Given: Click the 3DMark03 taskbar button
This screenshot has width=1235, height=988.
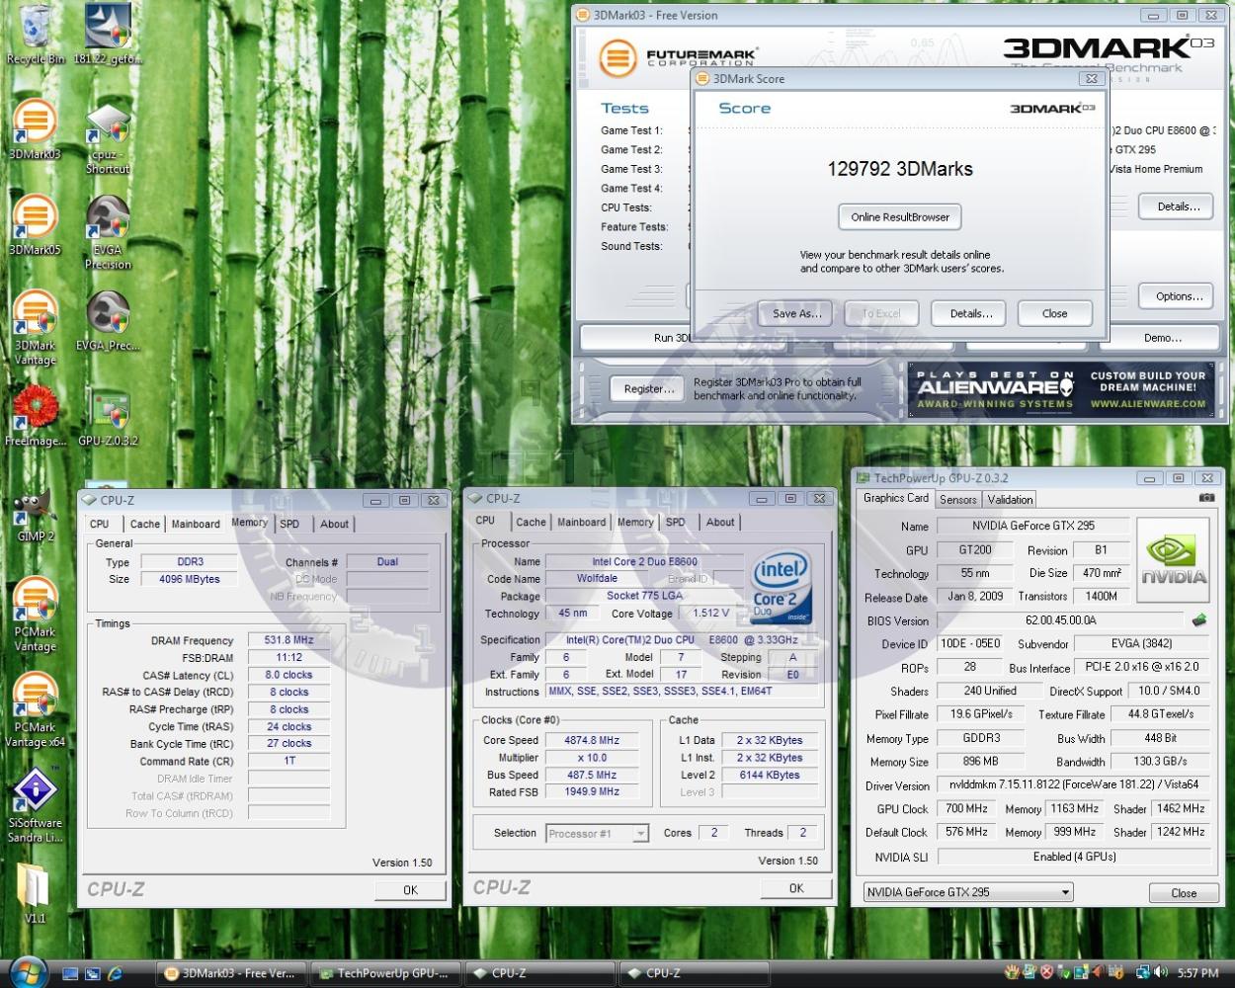Looking at the screenshot, I should pyautogui.click(x=232, y=973).
